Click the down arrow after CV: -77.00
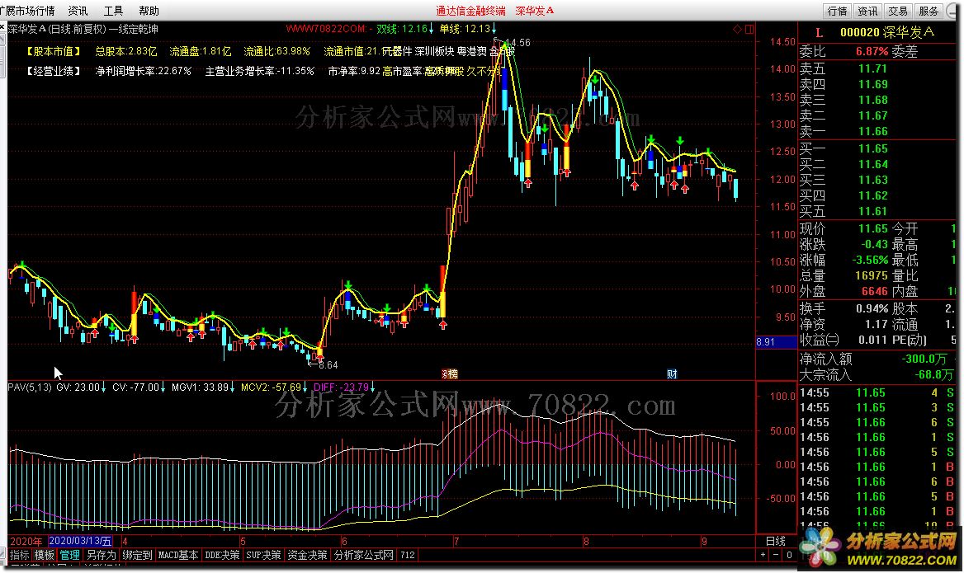Image resolution: width=964 pixels, height=573 pixels. (163, 387)
